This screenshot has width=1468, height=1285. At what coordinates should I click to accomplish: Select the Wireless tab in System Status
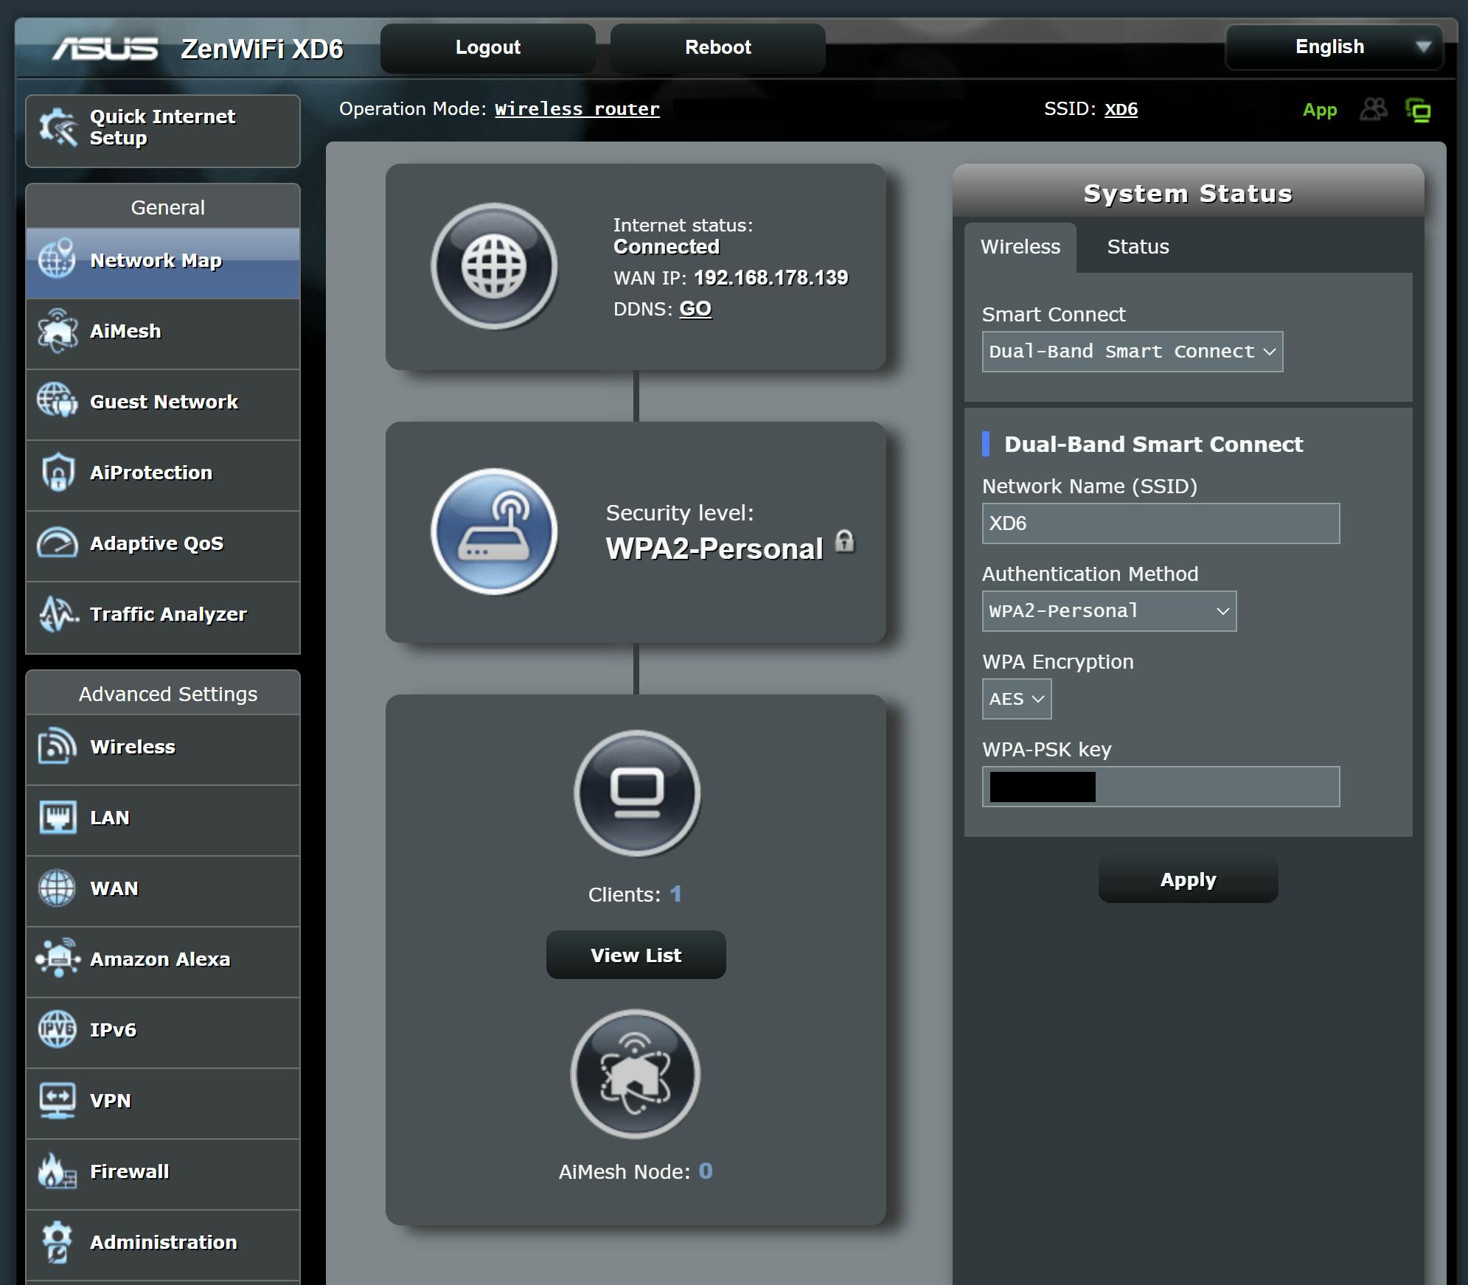click(1020, 247)
